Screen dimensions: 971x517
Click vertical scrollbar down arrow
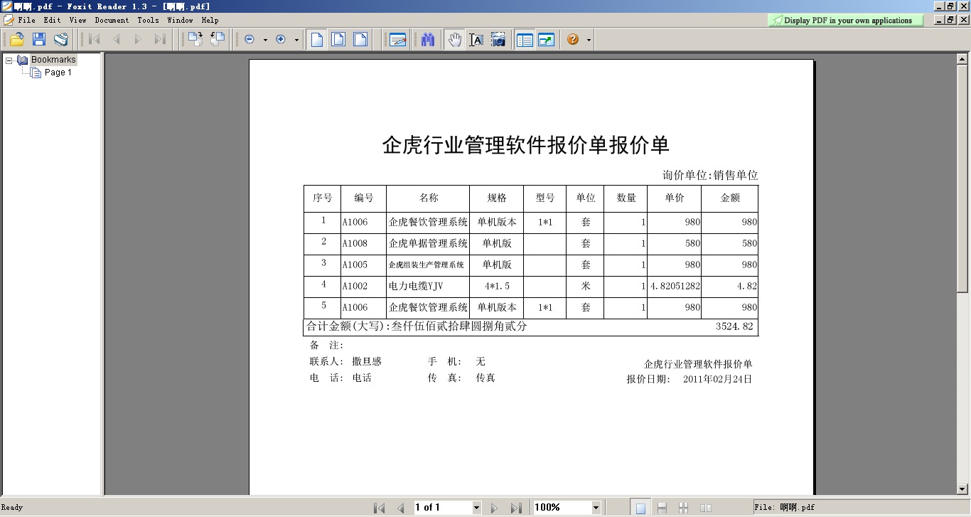click(x=963, y=489)
